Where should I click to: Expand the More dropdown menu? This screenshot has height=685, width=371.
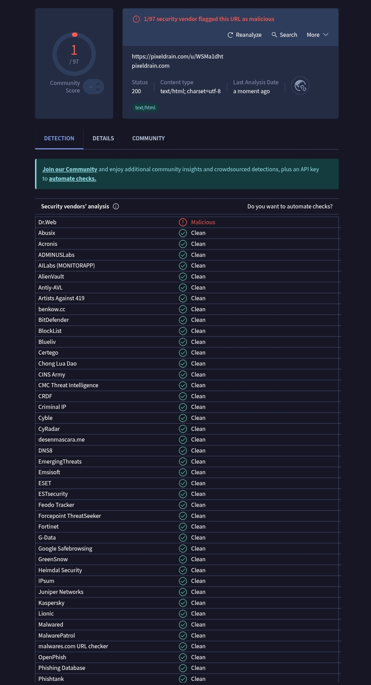pyautogui.click(x=317, y=35)
